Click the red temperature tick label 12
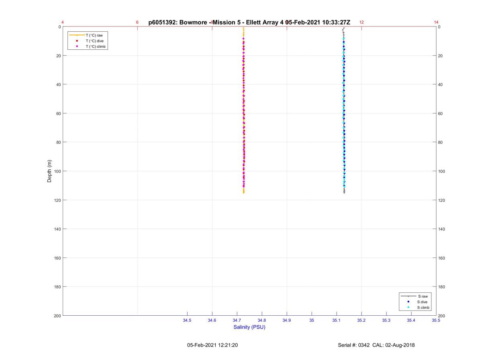The height and width of the screenshot is (355, 482). [361, 22]
